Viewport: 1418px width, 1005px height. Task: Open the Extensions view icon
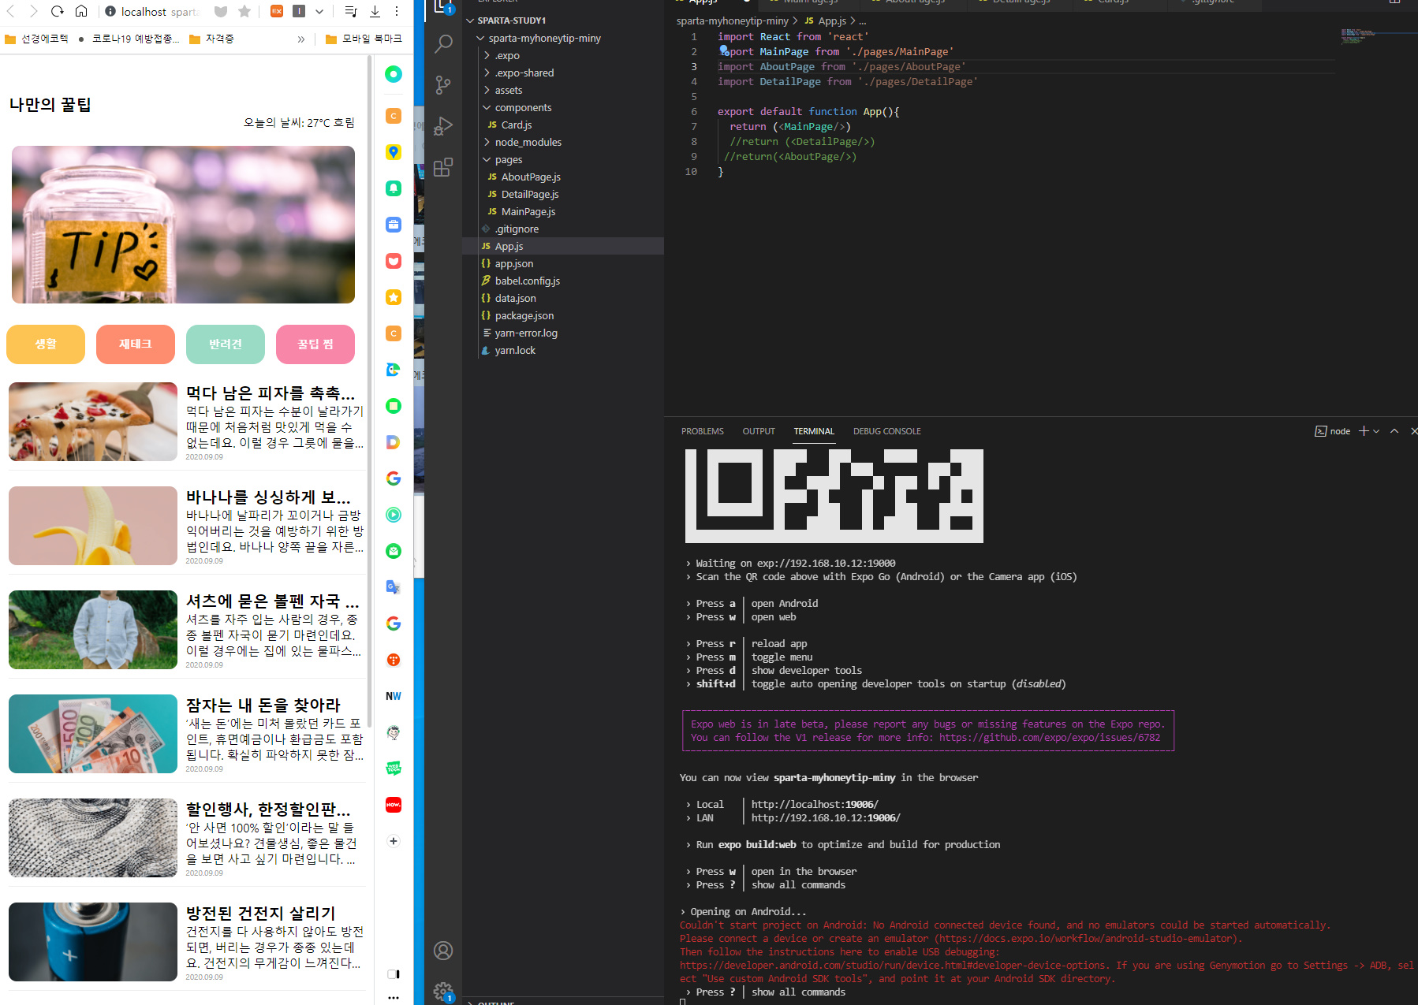[443, 167]
